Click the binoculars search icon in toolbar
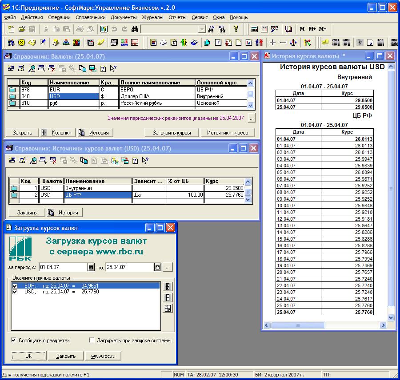The width and height of the screenshot is (400, 380). pyautogui.click(x=135, y=29)
